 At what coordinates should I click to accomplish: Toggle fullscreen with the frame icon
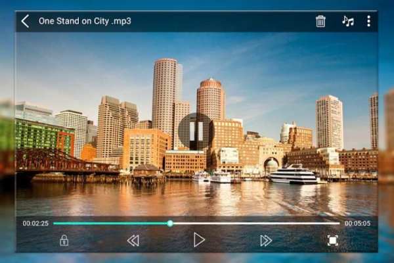click(x=333, y=241)
